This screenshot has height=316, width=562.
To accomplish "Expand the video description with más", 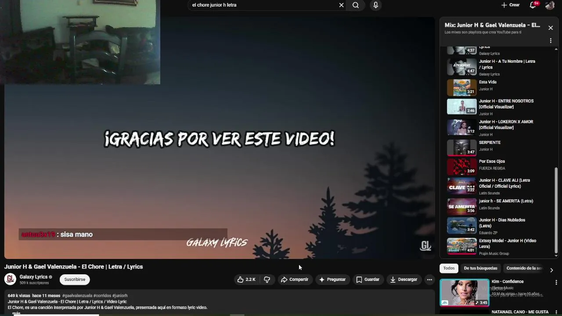I will pos(16,313).
